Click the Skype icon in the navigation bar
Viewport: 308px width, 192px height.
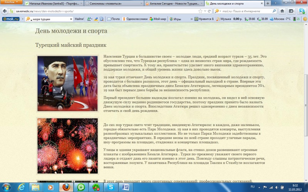pyautogui.click(x=302, y=11)
